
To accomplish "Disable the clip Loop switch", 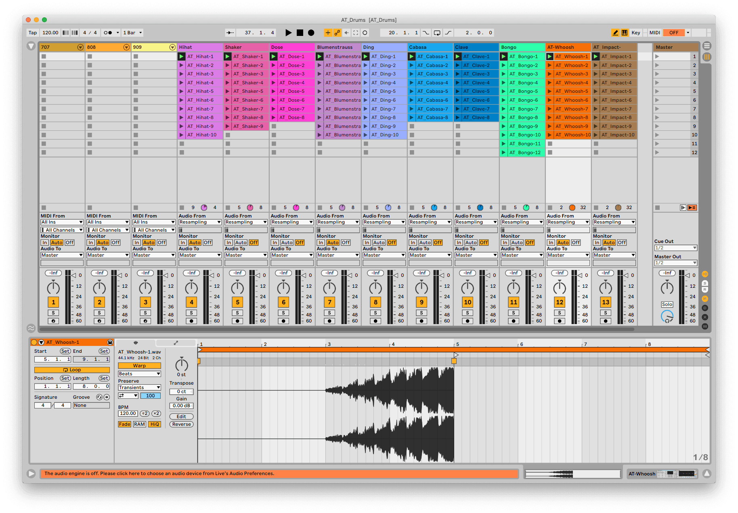I will pos(72,370).
